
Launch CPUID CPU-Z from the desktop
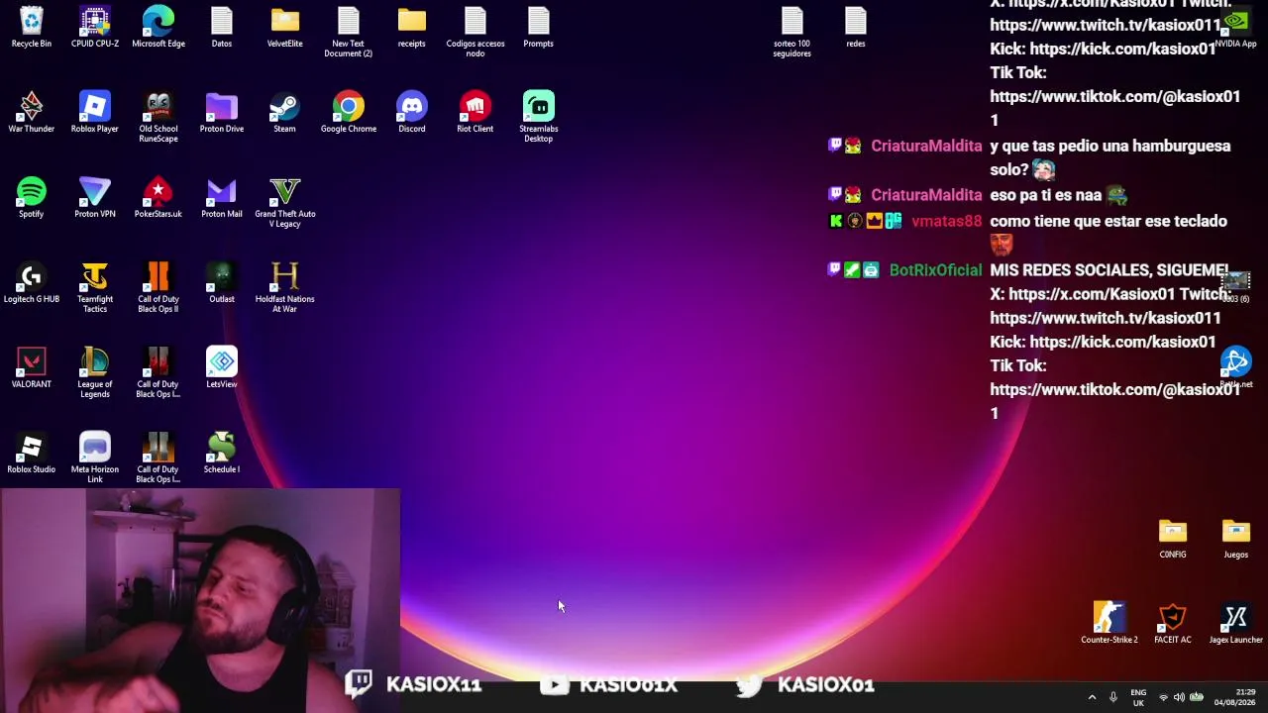95,27
